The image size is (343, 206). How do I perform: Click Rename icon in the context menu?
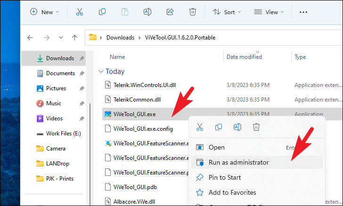(237, 127)
